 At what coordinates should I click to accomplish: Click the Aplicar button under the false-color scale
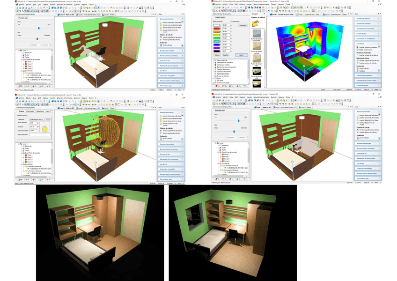[241, 55]
